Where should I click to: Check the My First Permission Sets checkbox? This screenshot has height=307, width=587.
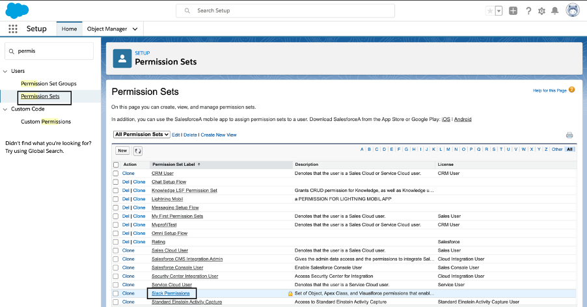point(116,217)
